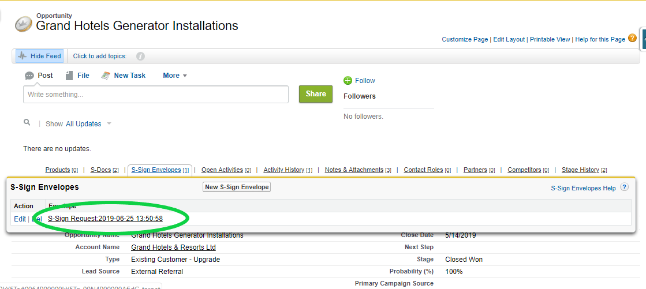This screenshot has height=289, width=646.
Task: Click the info icon beside add topics
Action: (140, 56)
